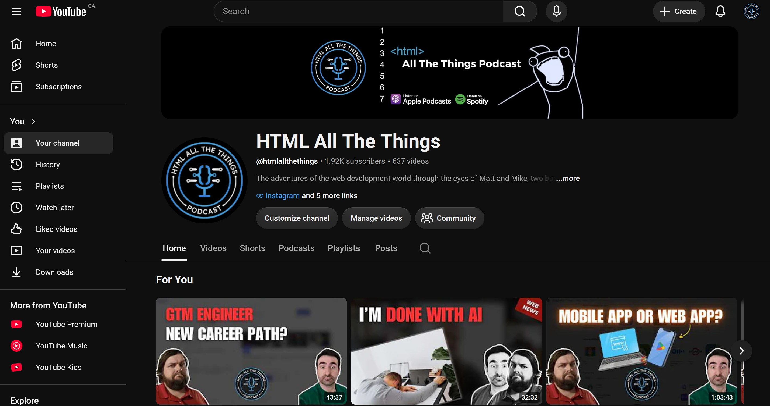Show next For You videos arrow
770x406 pixels.
(741, 351)
